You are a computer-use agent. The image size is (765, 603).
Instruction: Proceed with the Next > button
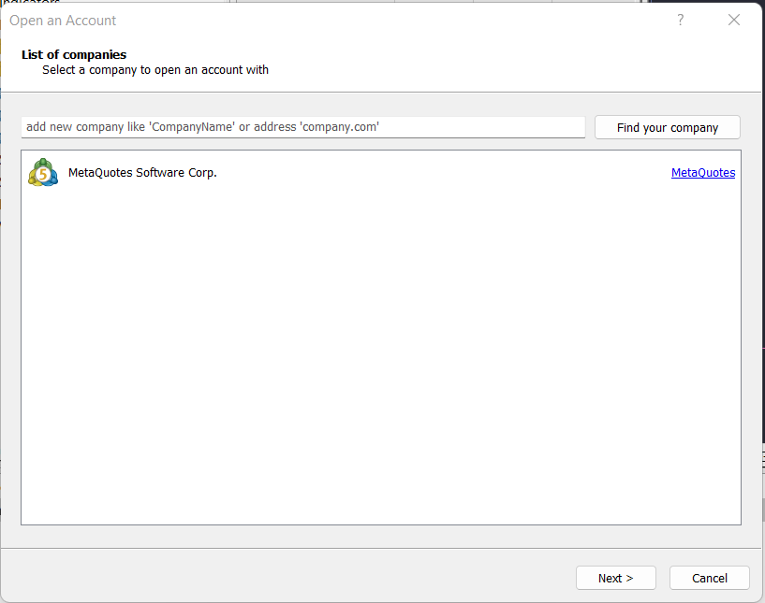[x=616, y=578]
